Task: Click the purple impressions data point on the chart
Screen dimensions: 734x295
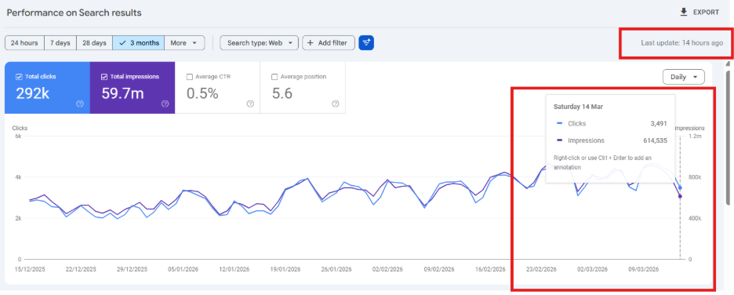Action: pos(680,196)
